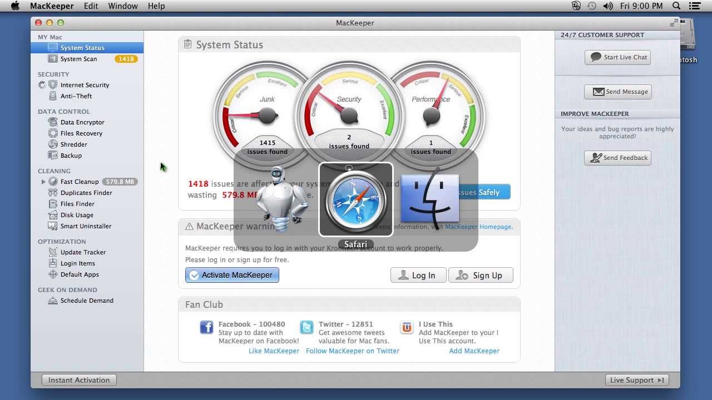Image resolution: width=712 pixels, height=400 pixels.
Task: Click the Instant Activation button
Action: click(79, 380)
